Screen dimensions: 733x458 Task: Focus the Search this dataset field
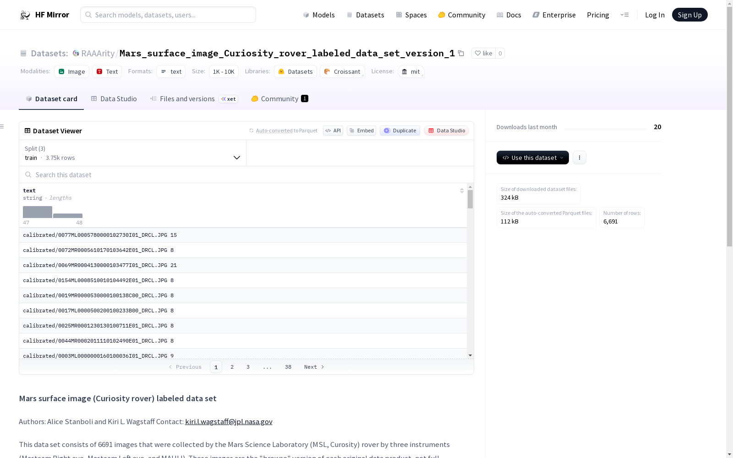246,174
